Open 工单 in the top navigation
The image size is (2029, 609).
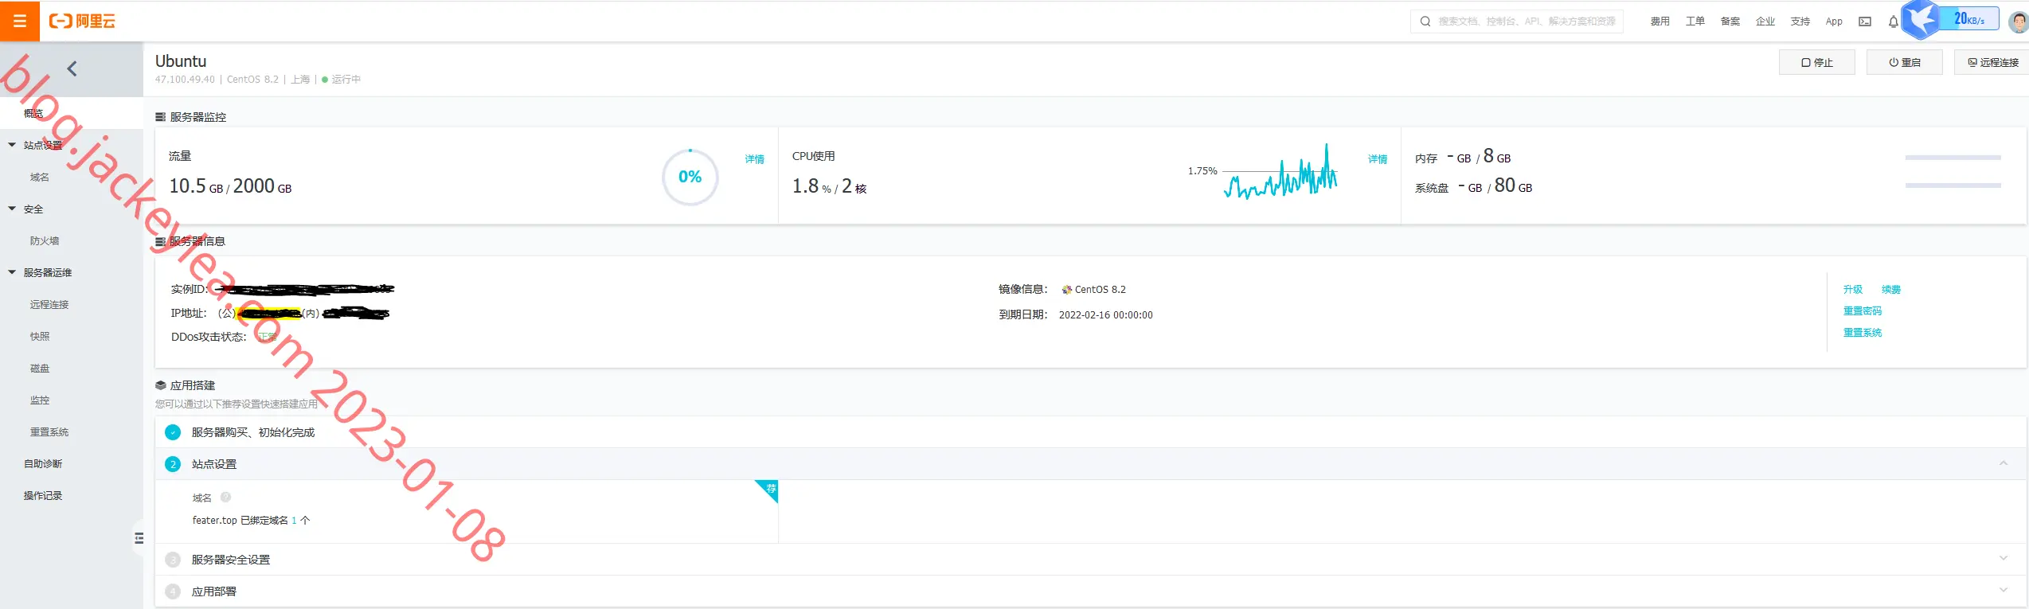(x=1695, y=21)
